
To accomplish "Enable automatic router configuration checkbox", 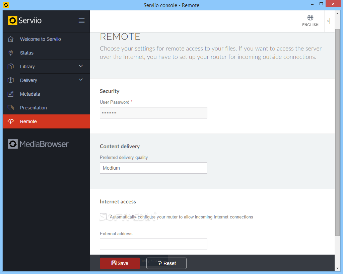I will (x=103, y=217).
